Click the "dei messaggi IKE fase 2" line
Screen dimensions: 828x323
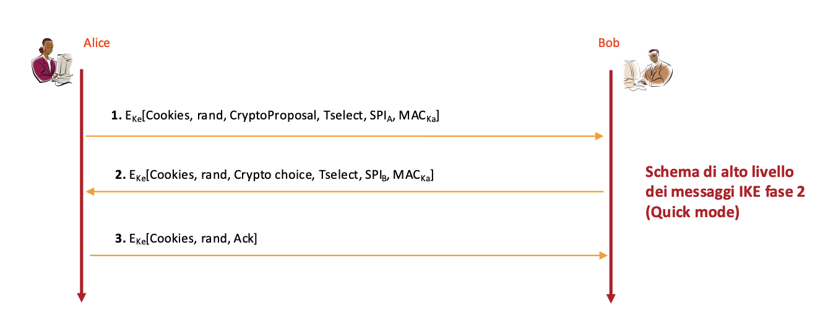point(725,191)
